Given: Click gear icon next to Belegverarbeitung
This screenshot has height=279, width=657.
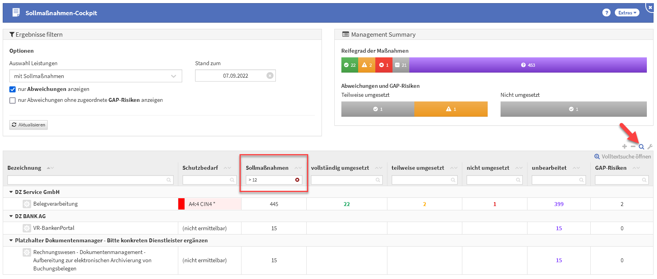Looking at the screenshot, I should 27,204.
